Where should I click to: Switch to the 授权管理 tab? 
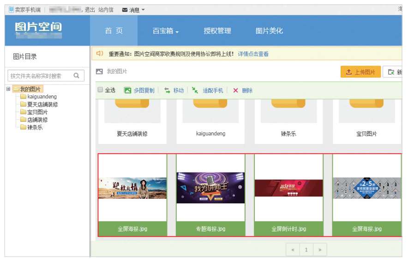pos(217,31)
